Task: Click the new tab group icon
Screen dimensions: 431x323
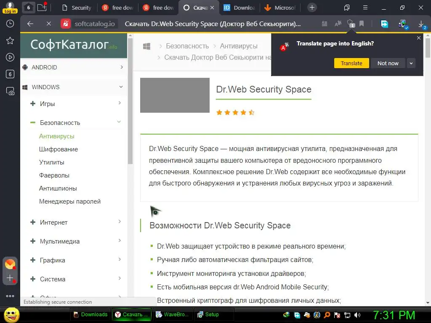Action: pos(42,7)
